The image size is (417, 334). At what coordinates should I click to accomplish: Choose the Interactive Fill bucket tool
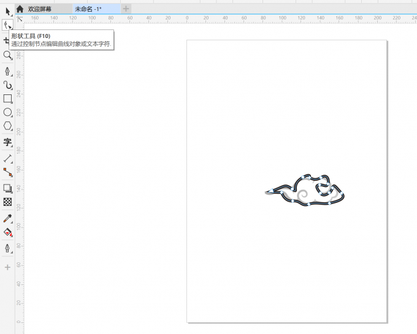[x=7, y=232]
